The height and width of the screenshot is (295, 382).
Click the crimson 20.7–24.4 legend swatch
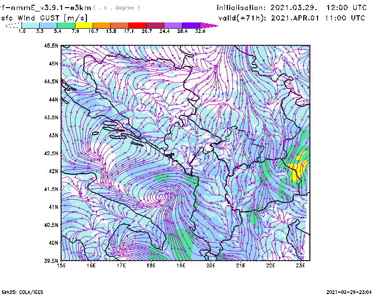click(155, 25)
